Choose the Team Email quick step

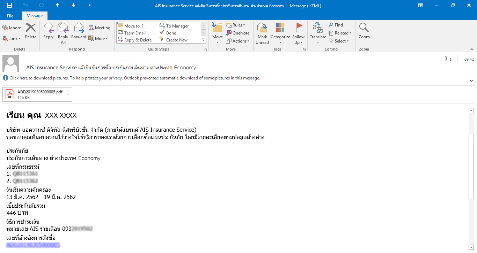click(x=132, y=33)
